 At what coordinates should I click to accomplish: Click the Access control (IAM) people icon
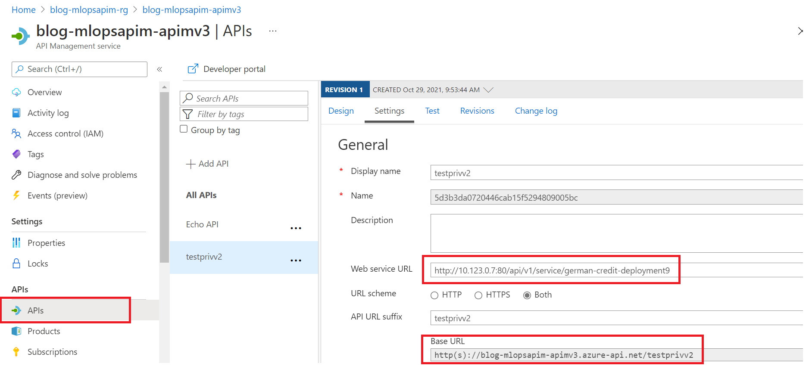[x=16, y=133]
